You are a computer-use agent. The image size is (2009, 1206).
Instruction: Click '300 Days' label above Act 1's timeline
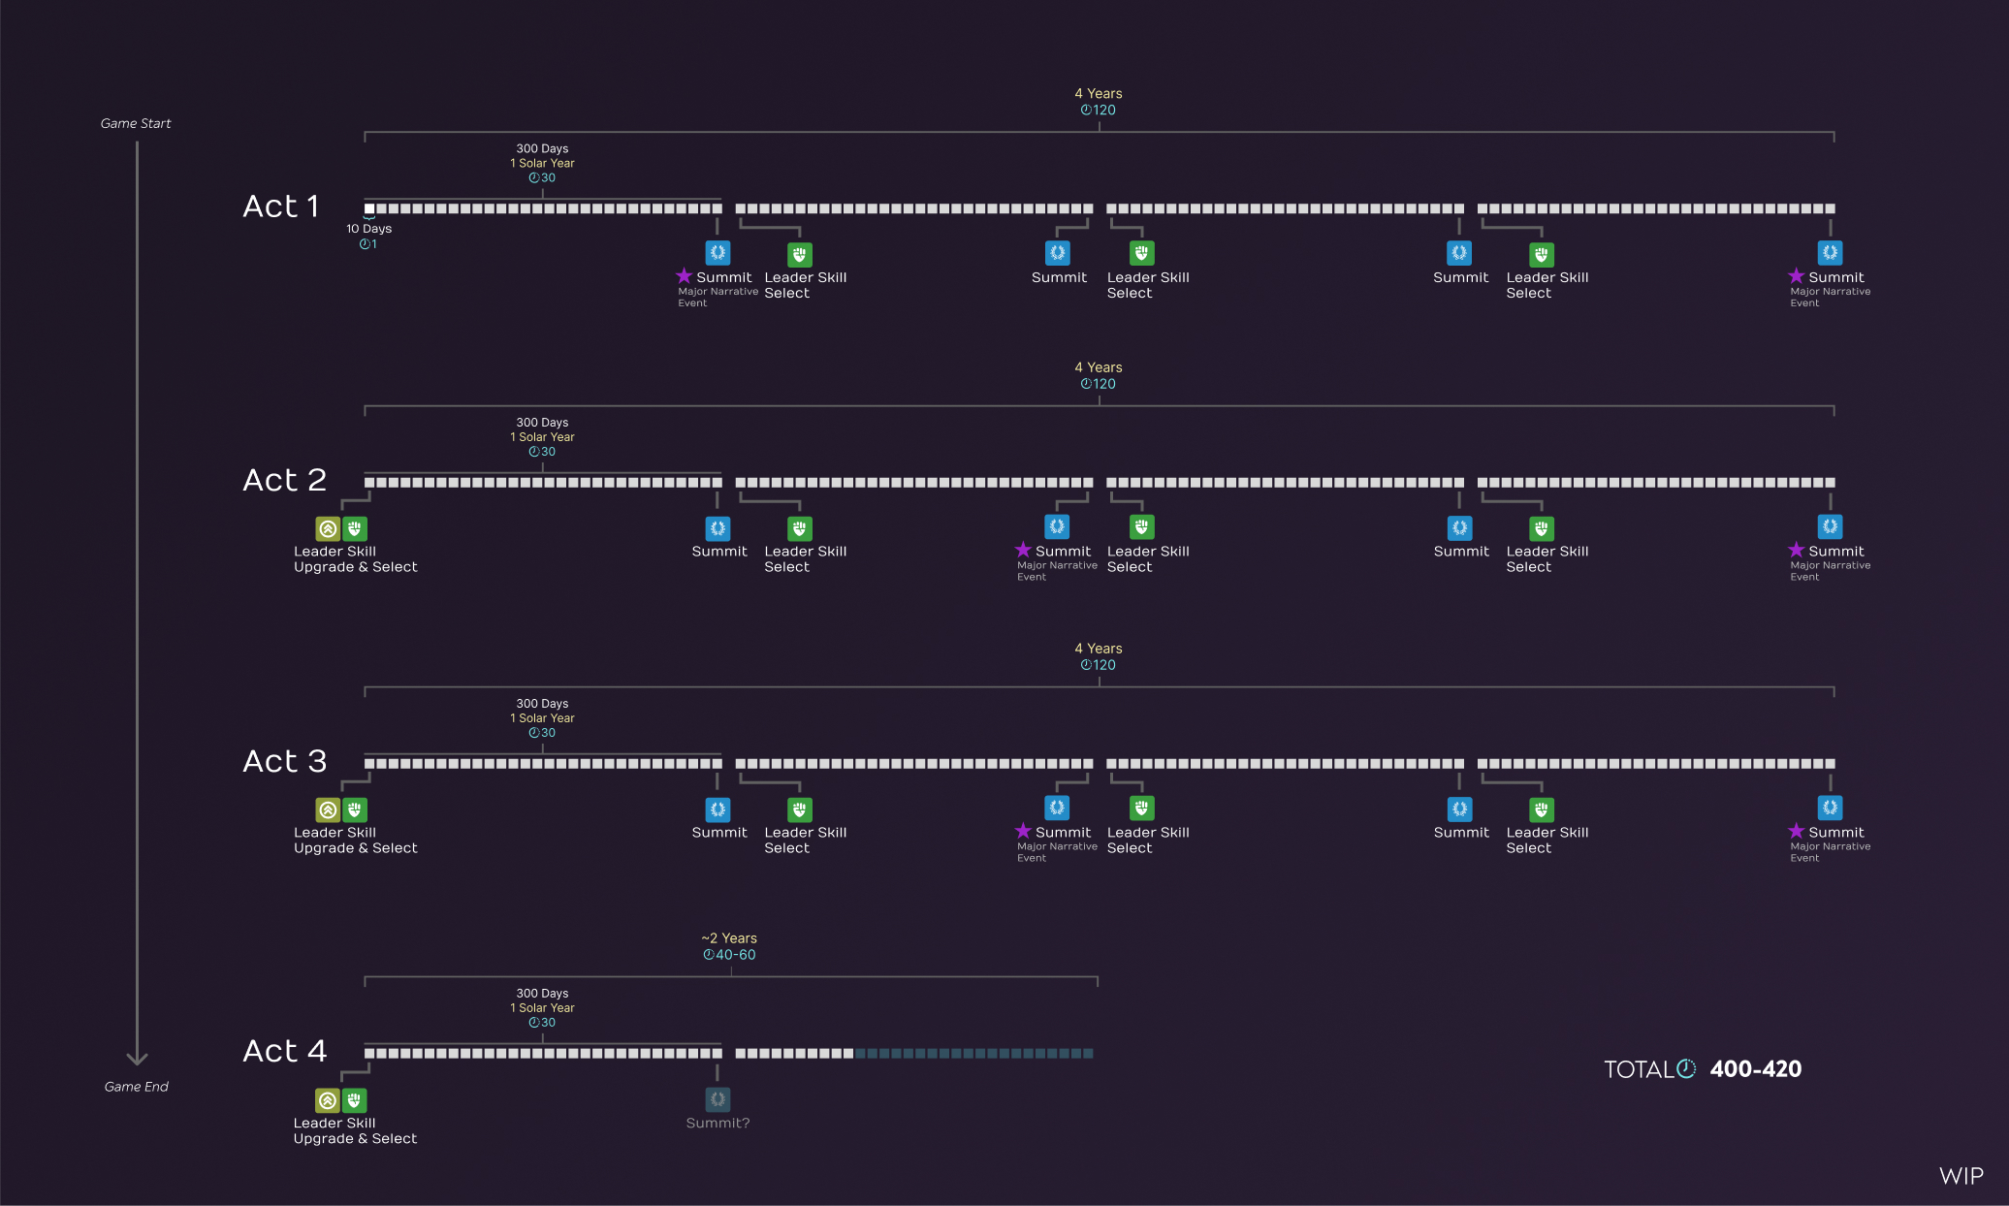pos(542,148)
